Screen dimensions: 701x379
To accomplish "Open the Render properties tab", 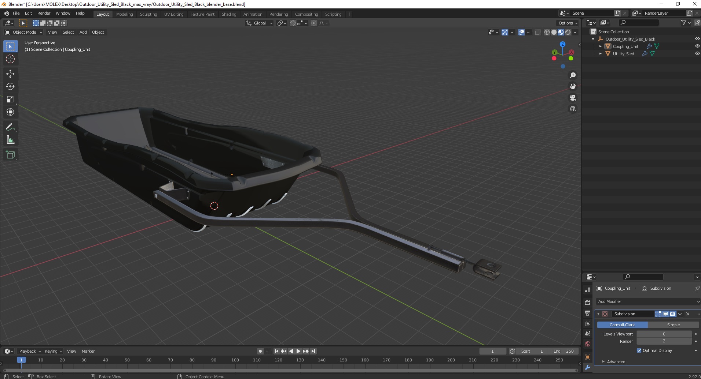I will pyautogui.click(x=588, y=303).
